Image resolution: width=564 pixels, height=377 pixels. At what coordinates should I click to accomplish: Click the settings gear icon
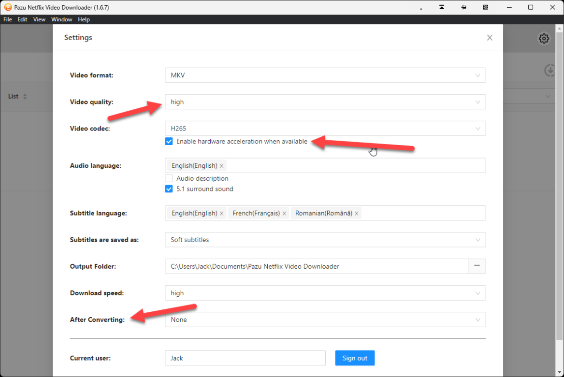[544, 39]
